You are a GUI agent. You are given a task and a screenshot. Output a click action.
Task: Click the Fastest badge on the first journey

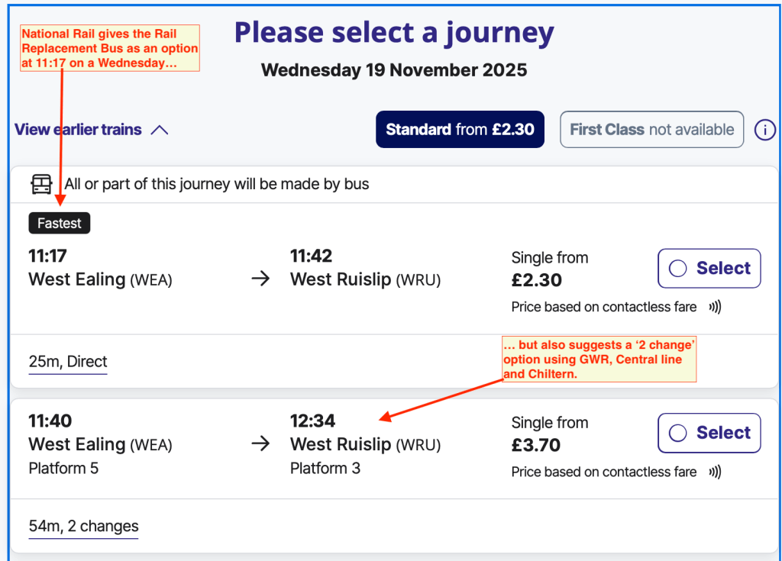(x=60, y=224)
